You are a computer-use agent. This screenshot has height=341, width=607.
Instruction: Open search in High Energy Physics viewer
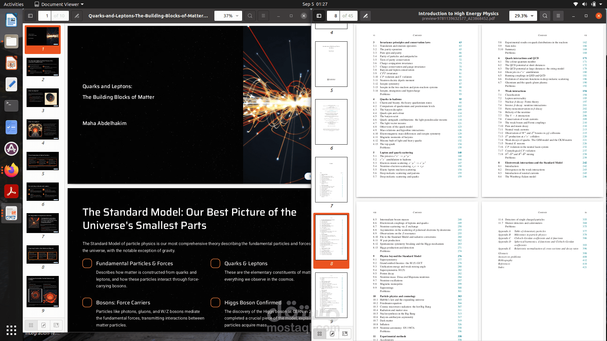coord(545,16)
